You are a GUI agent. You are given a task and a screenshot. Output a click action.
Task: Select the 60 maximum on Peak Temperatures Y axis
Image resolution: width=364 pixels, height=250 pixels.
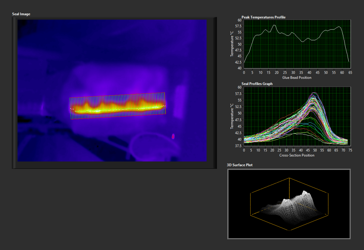pos(240,20)
